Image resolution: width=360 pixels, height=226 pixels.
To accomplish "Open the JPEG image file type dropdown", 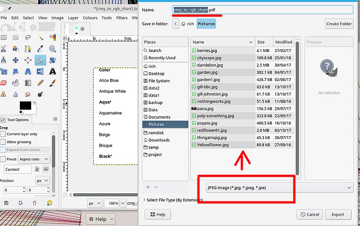I will (x=279, y=188).
